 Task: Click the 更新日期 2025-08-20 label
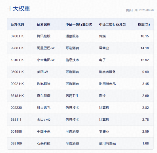pyautogui.click(x=140, y=10)
